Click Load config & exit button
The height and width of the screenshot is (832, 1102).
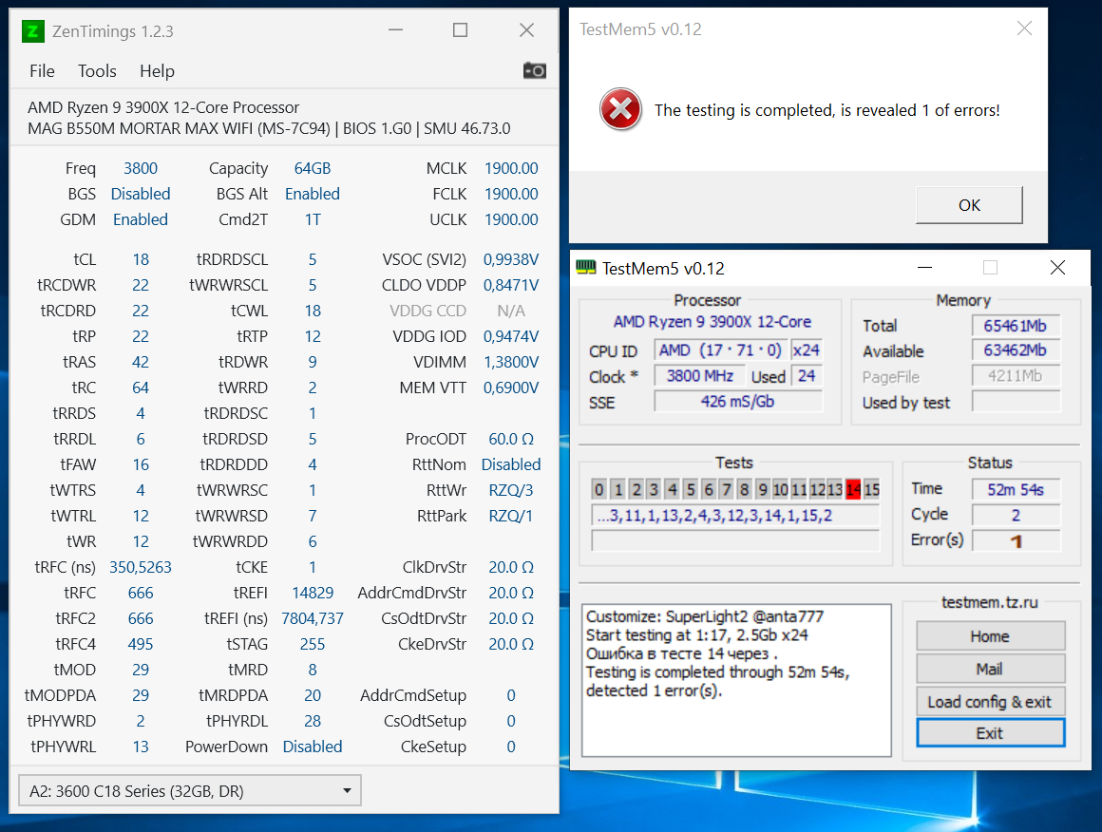[x=990, y=701]
